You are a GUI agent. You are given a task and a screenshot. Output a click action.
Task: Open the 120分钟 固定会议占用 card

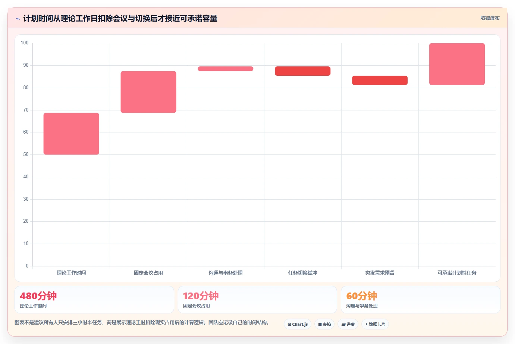pyautogui.click(x=257, y=300)
